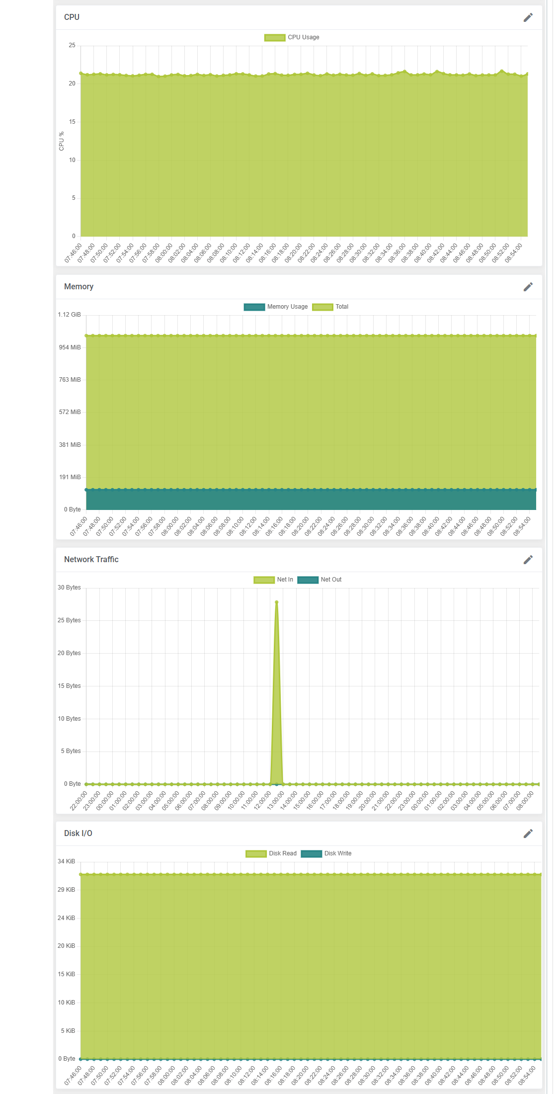This screenshot has height=1094, width=557.
Task: Click the Memory Usage teal swatch
Action: (254, 307)
